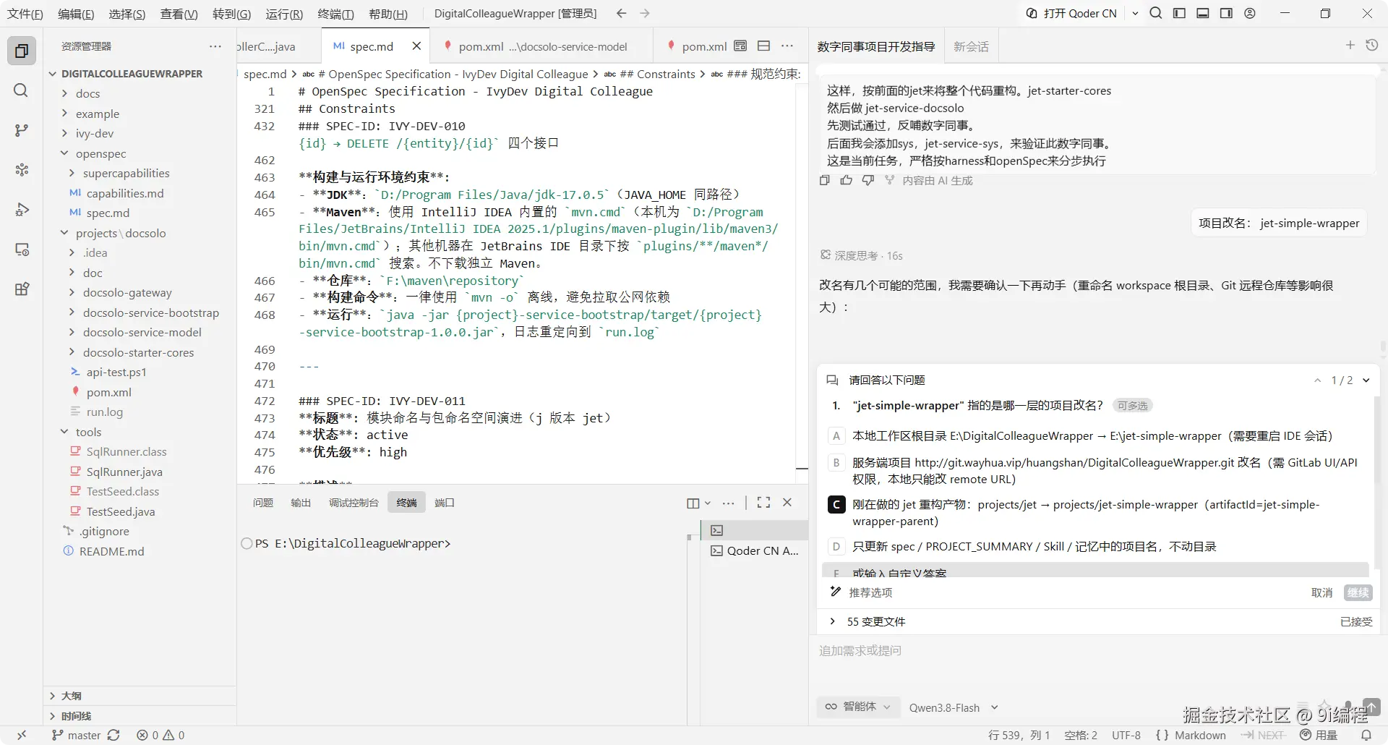Open the Search view in activity bar
The height and width of the screenshot is (745, 1388).
[22, 90]
